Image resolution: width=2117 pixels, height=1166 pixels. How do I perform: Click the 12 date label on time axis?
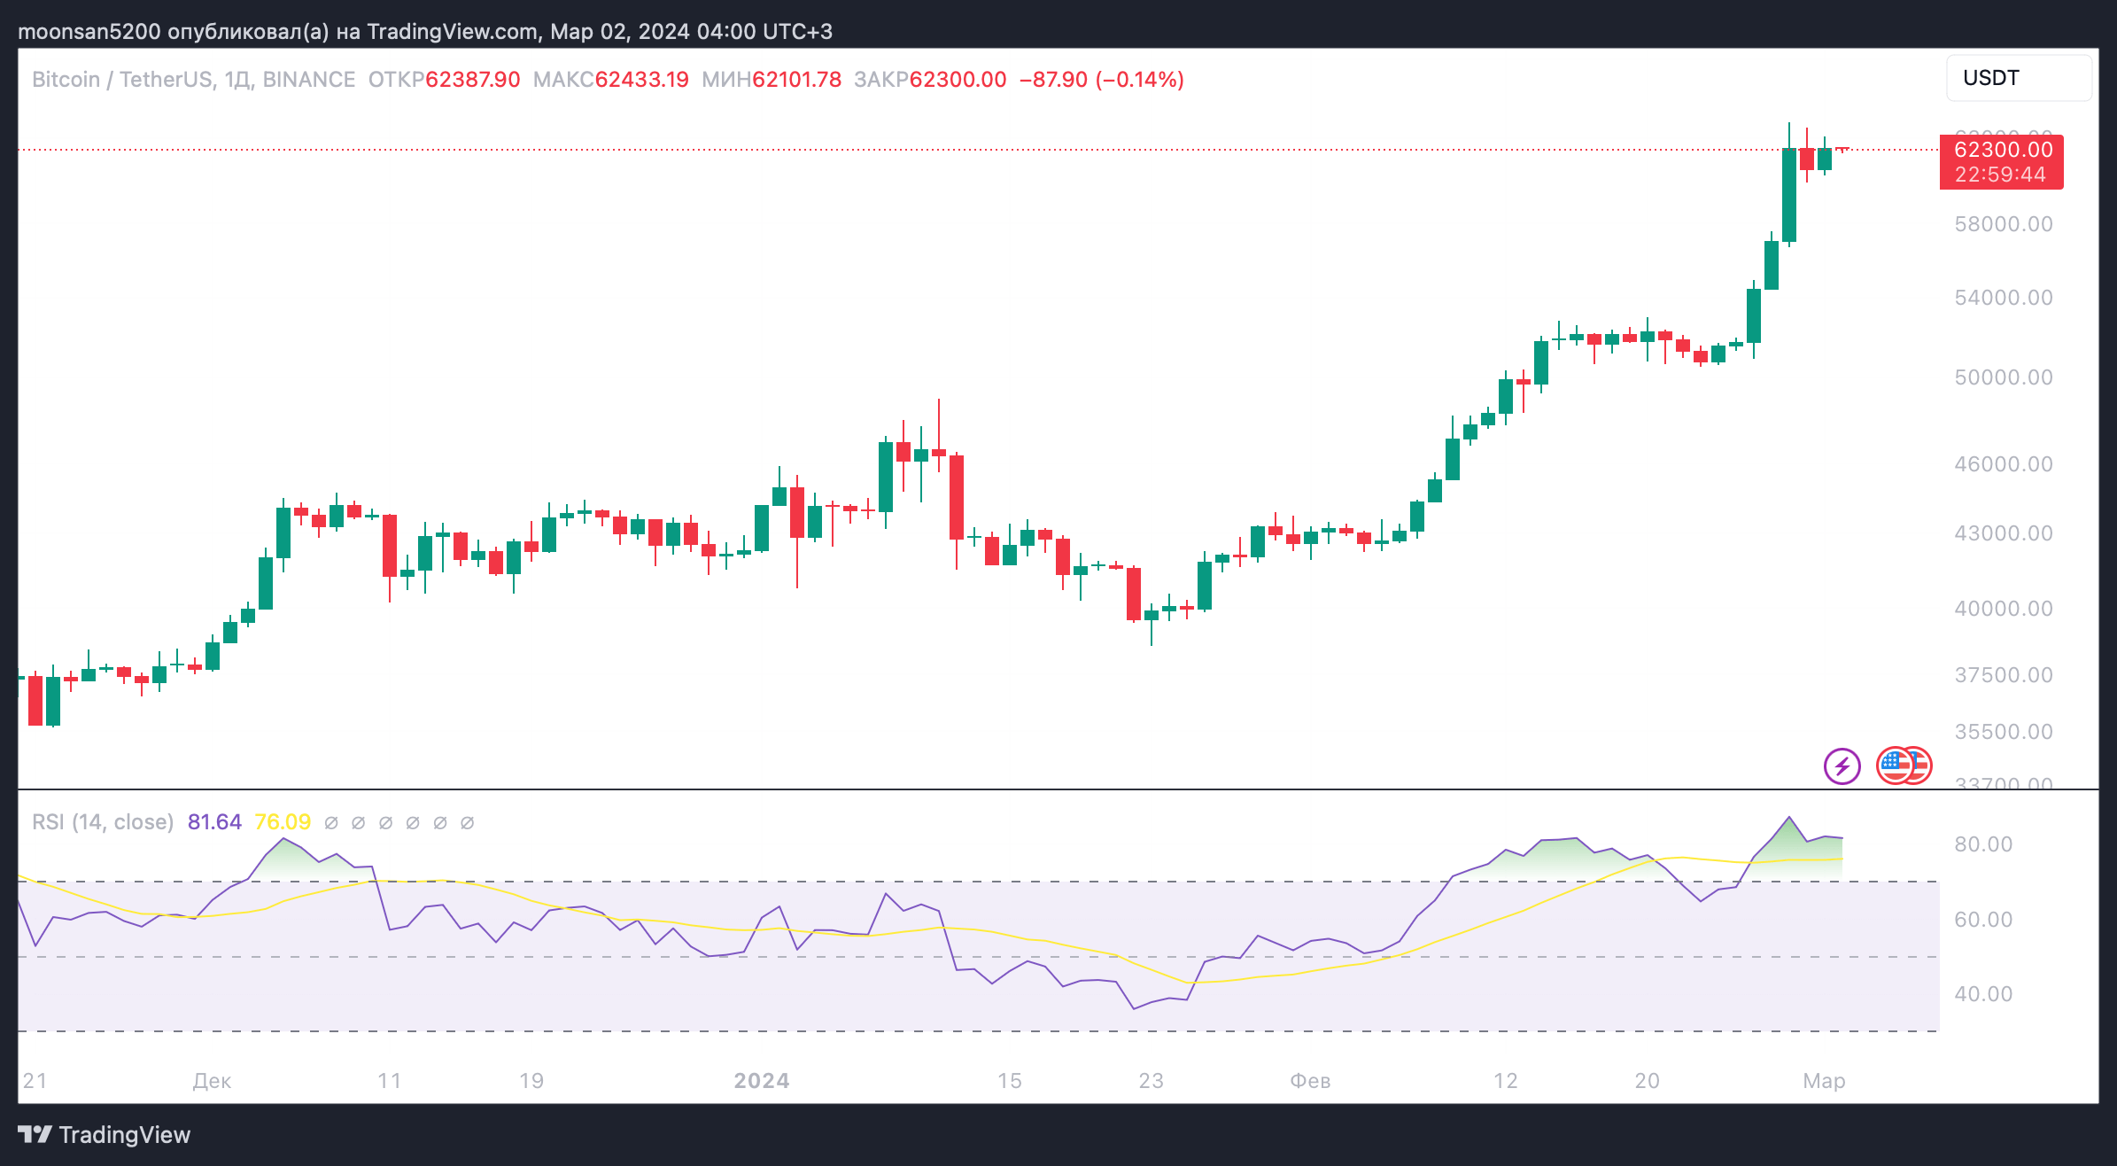(x=1506, y=1081)
